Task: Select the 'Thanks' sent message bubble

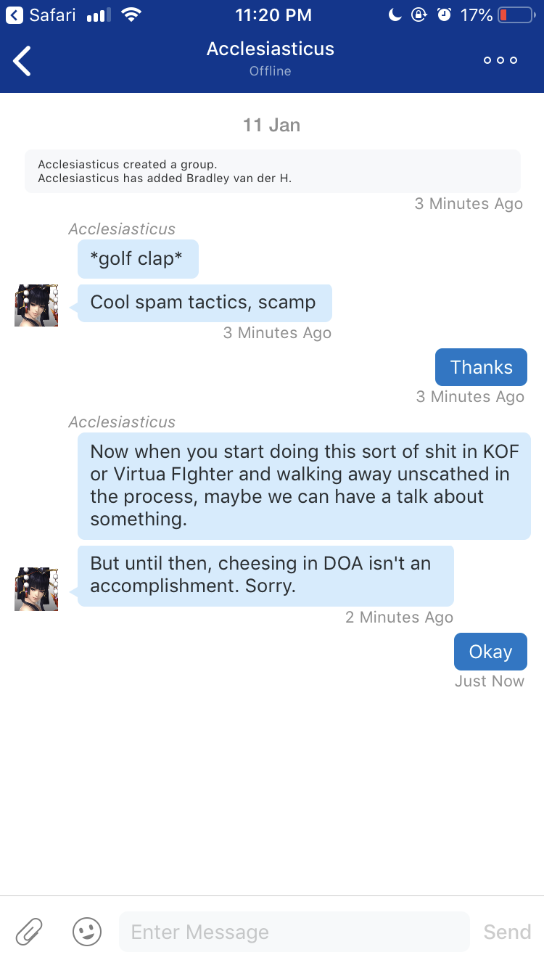Action: pos(481,367)
